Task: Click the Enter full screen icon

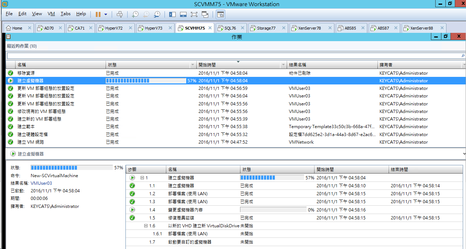Action: click(x=194, y=14)
